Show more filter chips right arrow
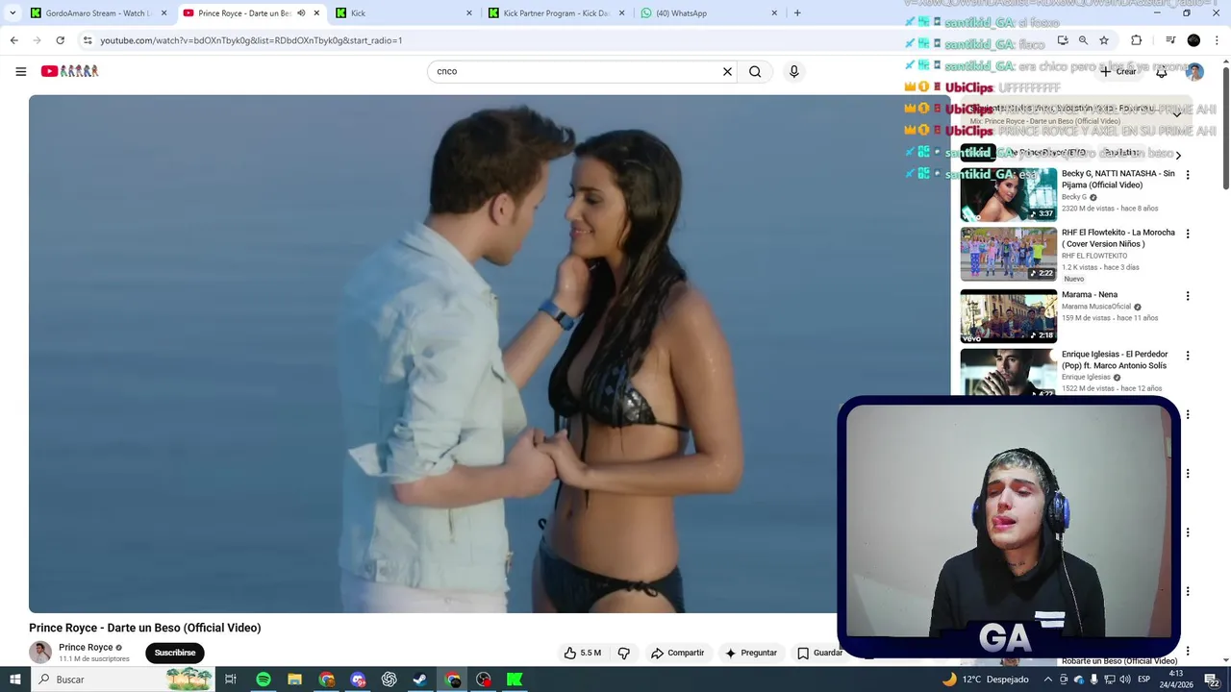 click(x=1178, y=155)
